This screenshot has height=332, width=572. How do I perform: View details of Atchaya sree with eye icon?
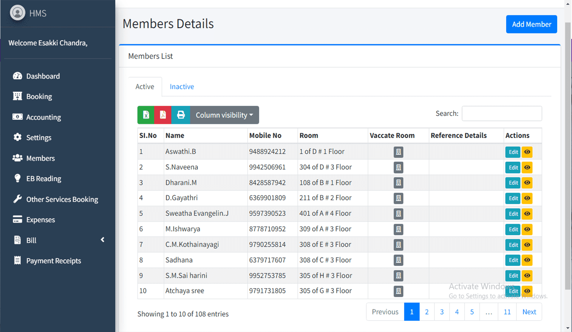tap(527, 291)
